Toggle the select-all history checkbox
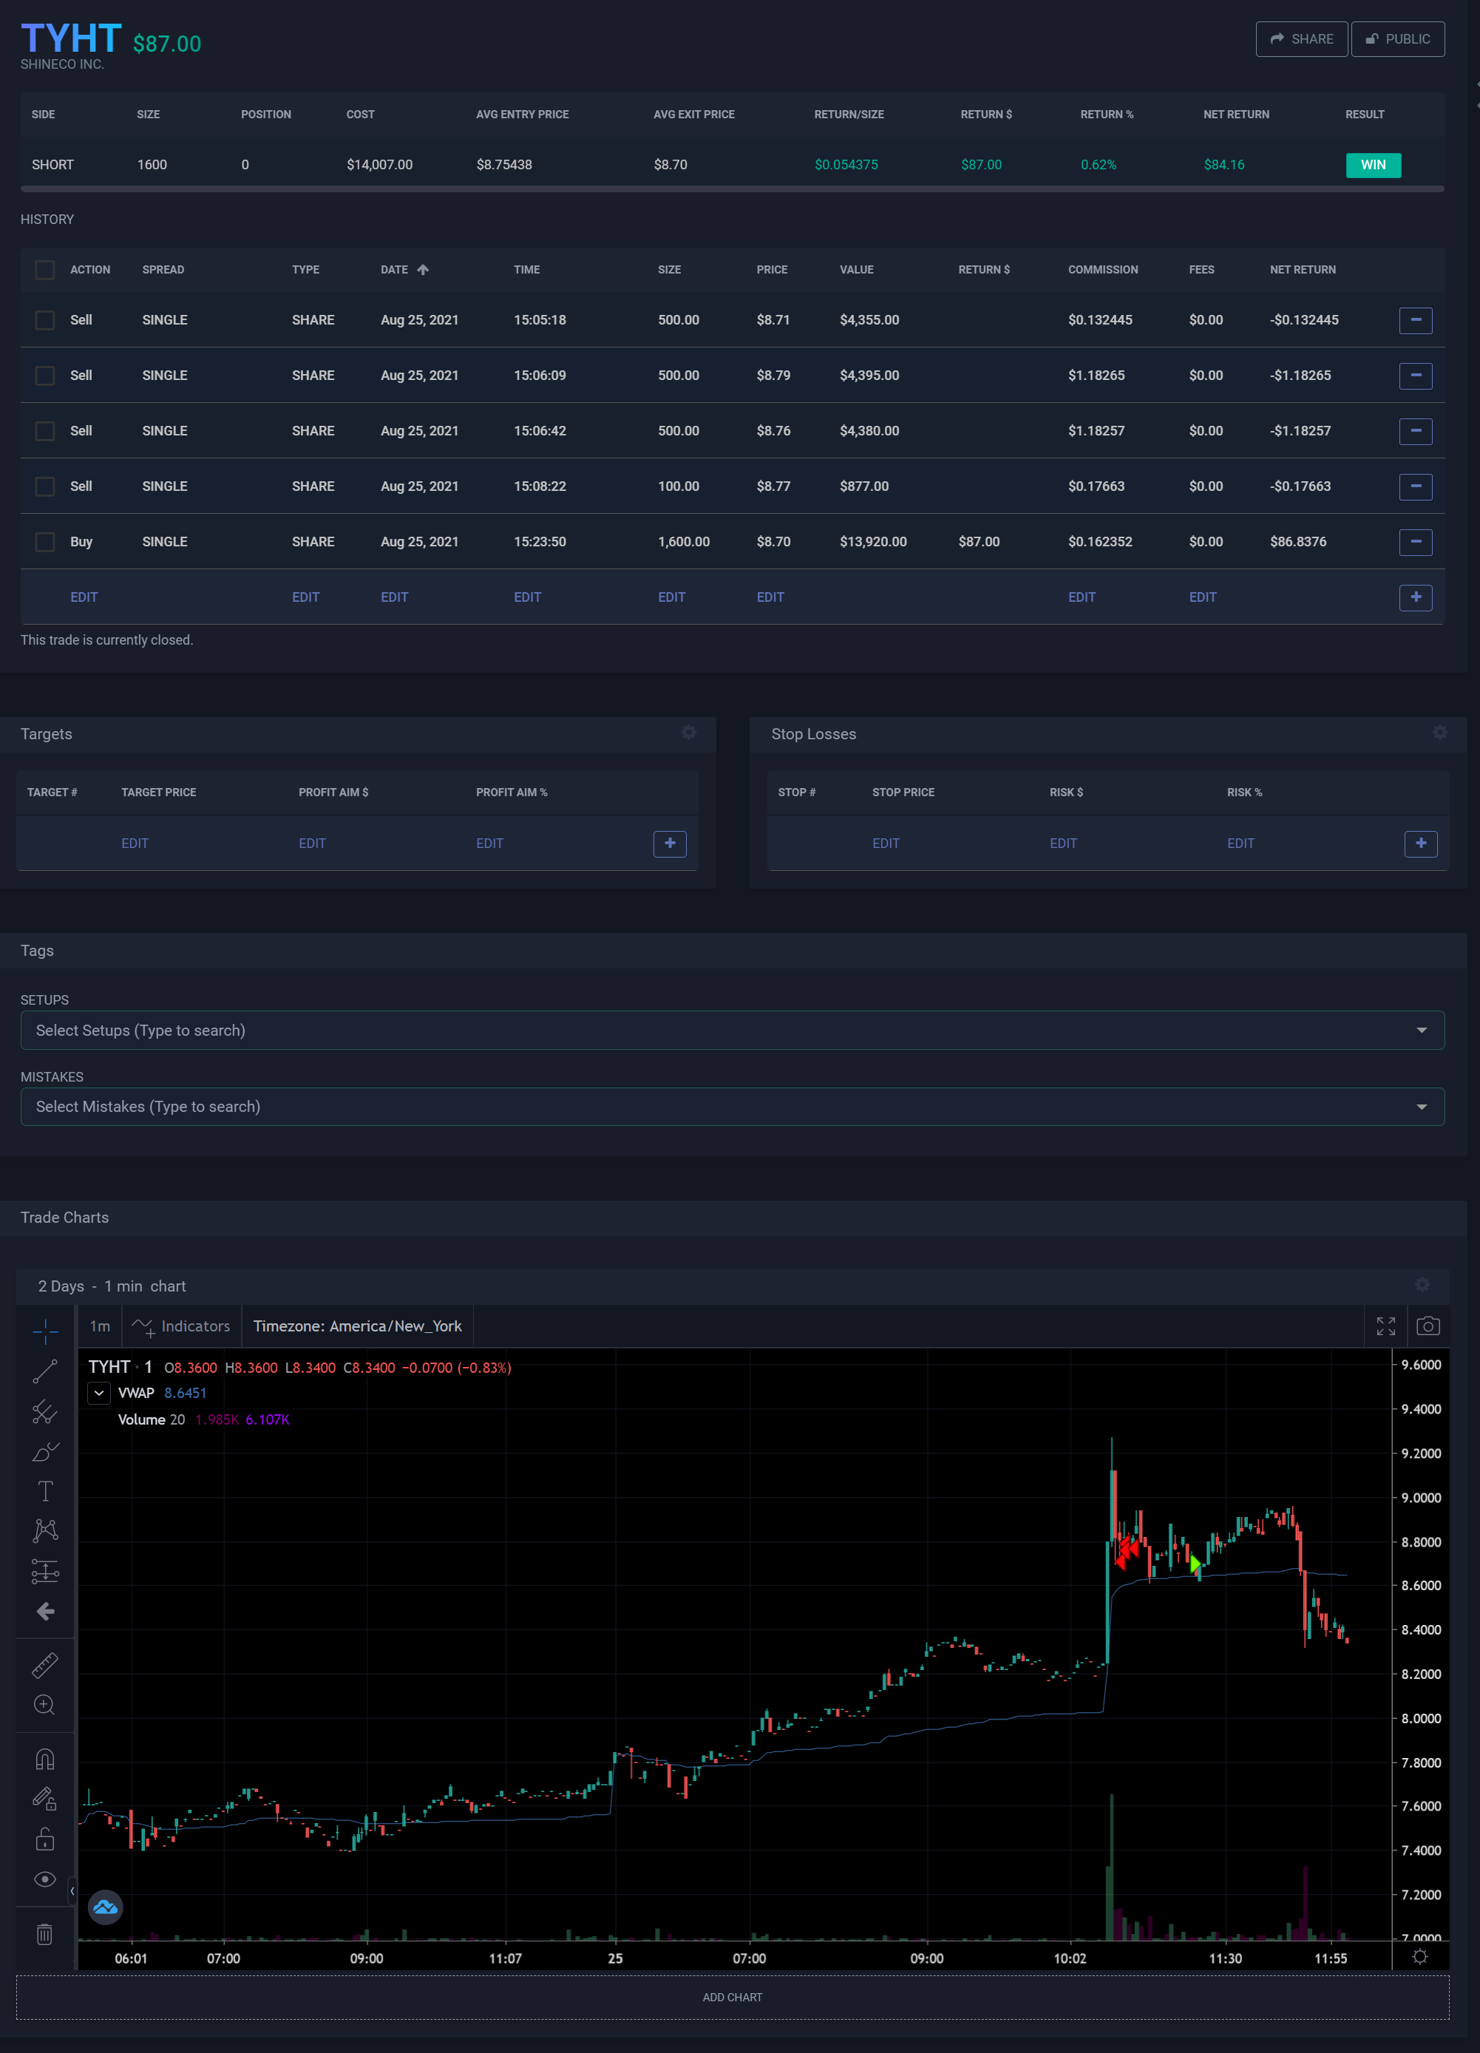1480x2053 pixels. click(x=44, y=270)
